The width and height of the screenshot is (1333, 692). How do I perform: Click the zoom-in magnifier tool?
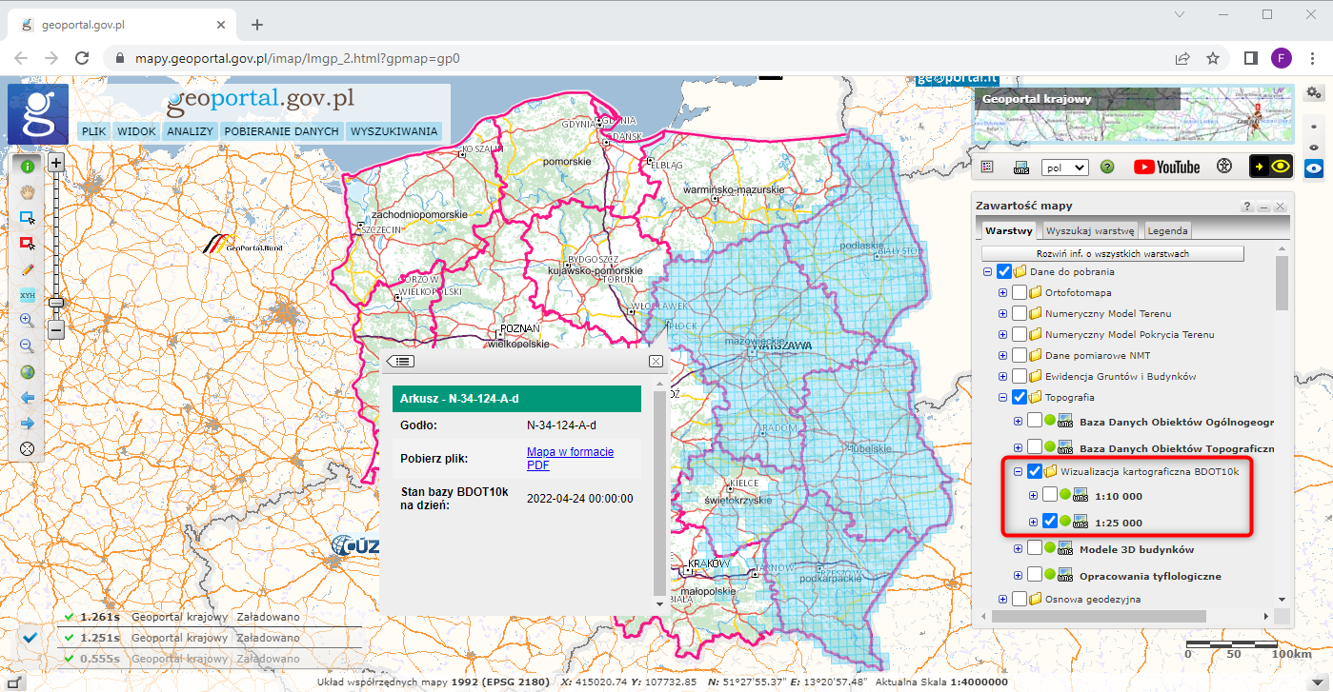pyautogui.click(x=27, y=320)
